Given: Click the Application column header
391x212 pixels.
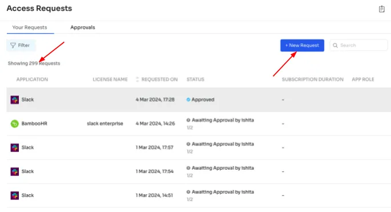Looking at the screenshot, I should [32, 79].
